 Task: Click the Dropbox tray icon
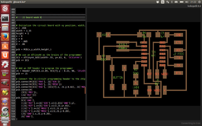pos(158,2)
